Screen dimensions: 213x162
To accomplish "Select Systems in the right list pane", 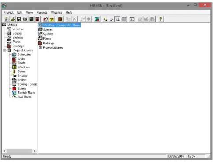I will click(x=48, y=34).
